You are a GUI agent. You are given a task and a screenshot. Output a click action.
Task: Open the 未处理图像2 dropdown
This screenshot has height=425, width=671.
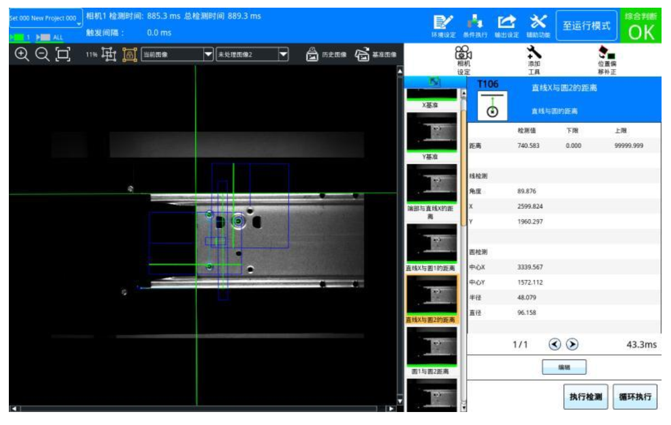tap(252, 55)
